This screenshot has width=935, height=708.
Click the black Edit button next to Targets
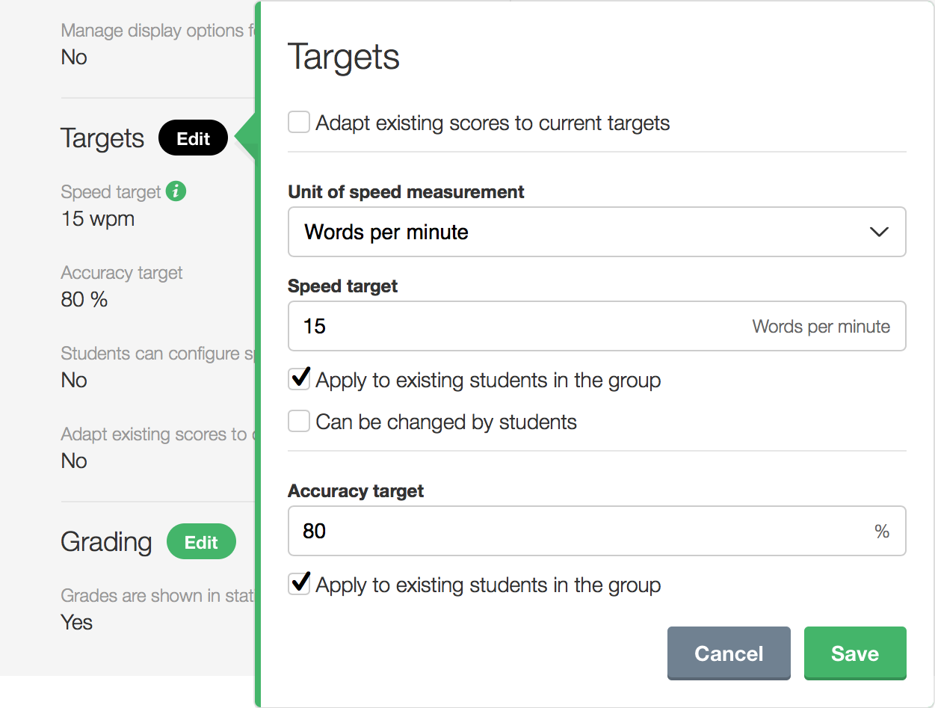[193, 138]
